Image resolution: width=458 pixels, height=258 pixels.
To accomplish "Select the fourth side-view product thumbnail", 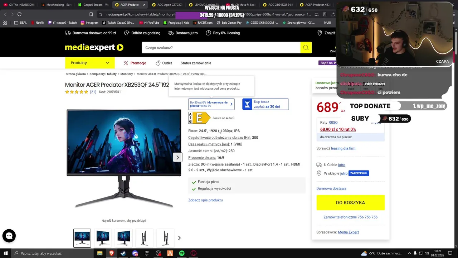I will coord(144,238).
